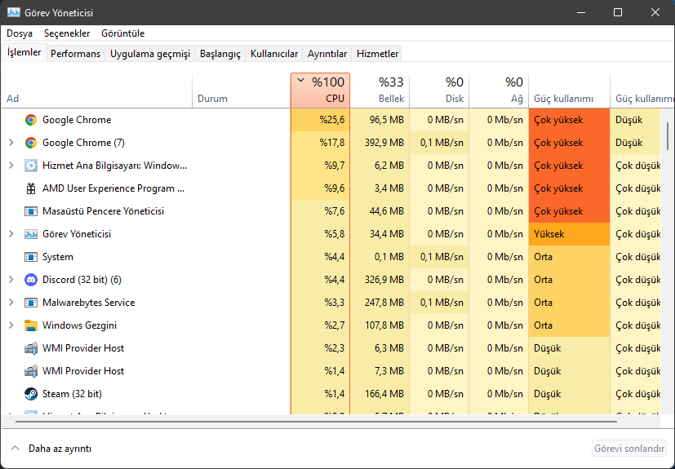The width and height of the screenshot is (675, 469).
Task: Click the Masaüstü Pencere Yöneticisi icon
Action: (x=30, y=211)
